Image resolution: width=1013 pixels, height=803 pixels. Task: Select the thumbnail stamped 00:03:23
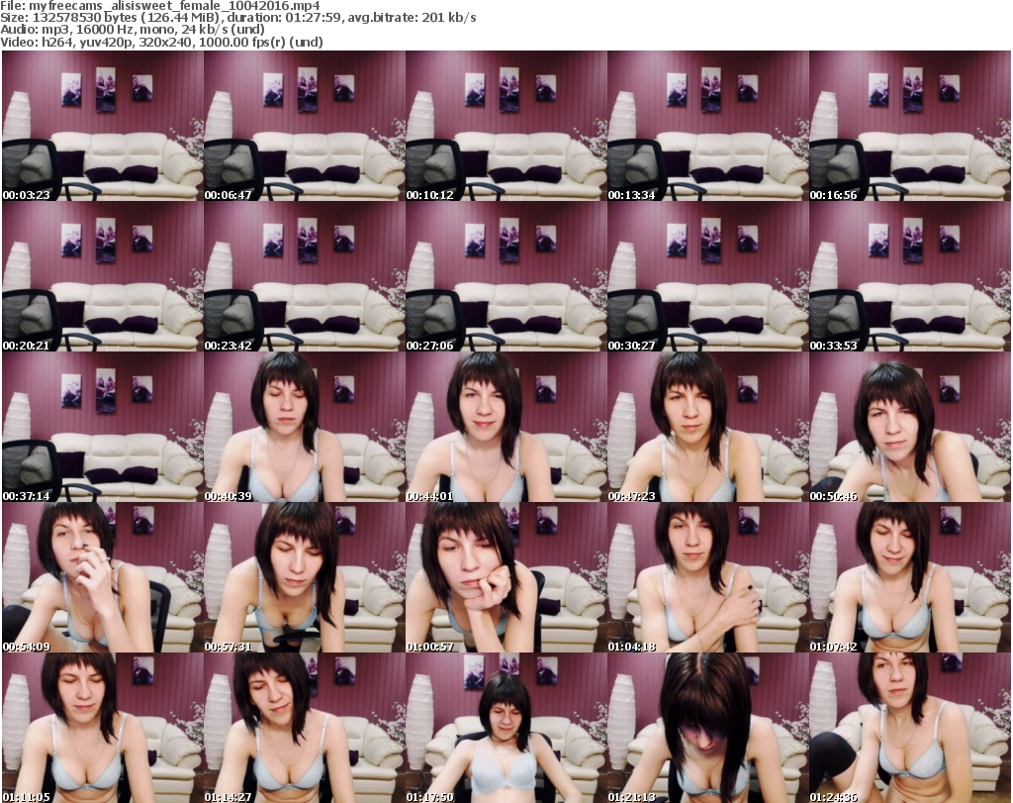103,126
